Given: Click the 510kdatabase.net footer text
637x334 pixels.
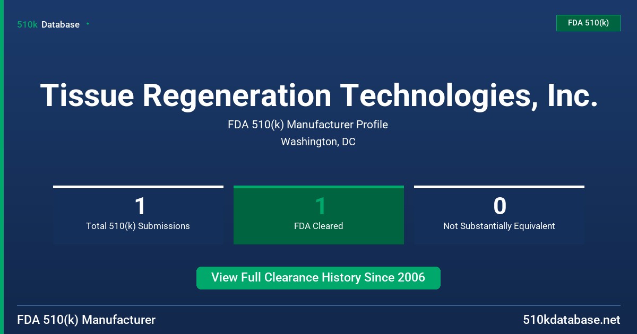Looking at the screenshot, I should (571, 320).
